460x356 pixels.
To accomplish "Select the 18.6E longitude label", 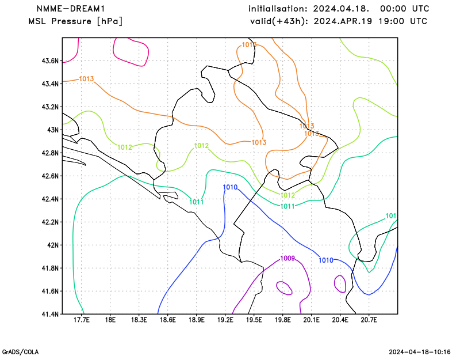I will tap(168, 320).
